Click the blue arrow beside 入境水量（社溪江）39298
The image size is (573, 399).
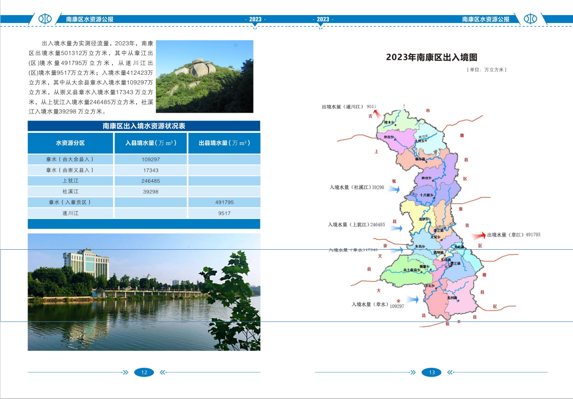395,188
